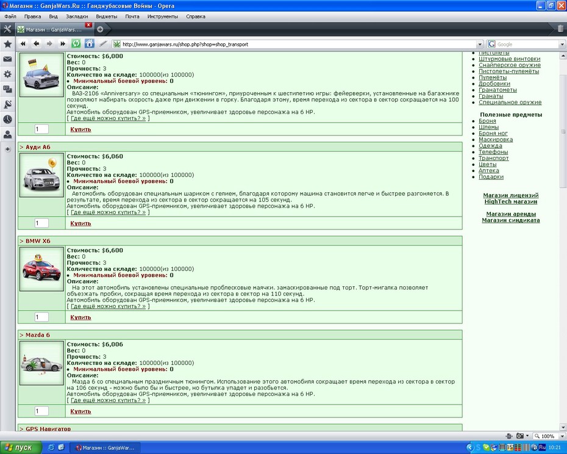Add new tab with plus button

tap(100, 29)
